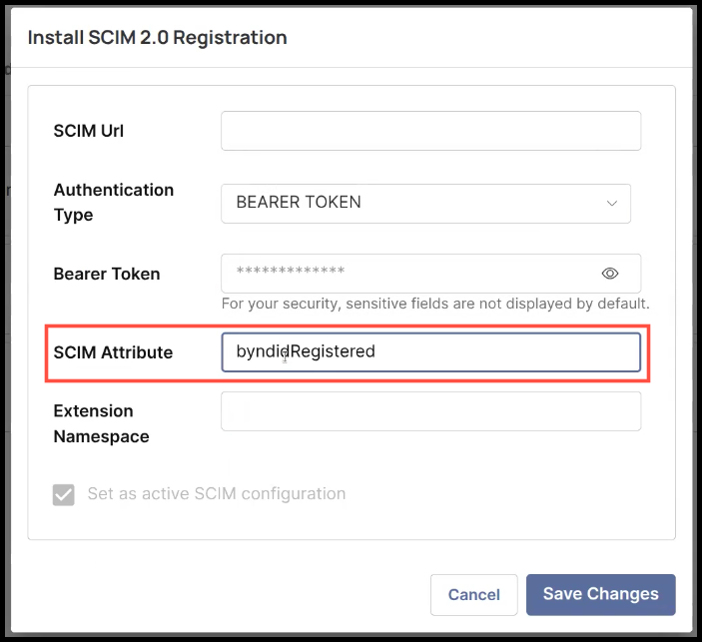Image resolution: width=702 pixels, height=642 pixels.
Task: Click the masked asterisks in Bearer Token
Action: coord(291,273)
